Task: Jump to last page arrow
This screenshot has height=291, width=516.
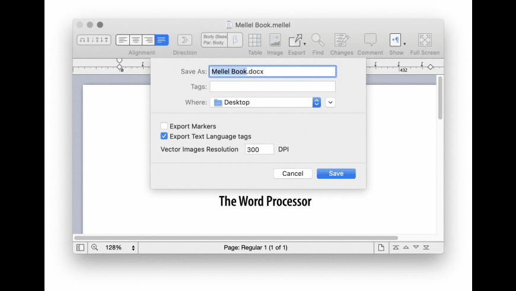Action: pyautogui.click(x=426, y=247)
